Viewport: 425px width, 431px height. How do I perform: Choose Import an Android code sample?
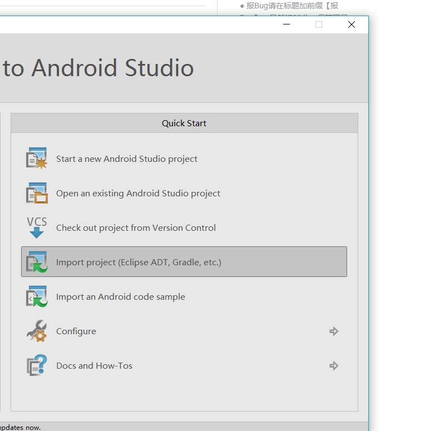click(x=120, y=297)
